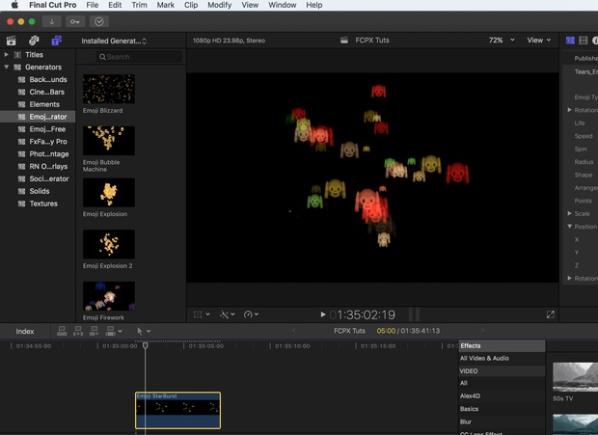Open the Apple menu
598x435 pixels.
(x=14, y=5)
